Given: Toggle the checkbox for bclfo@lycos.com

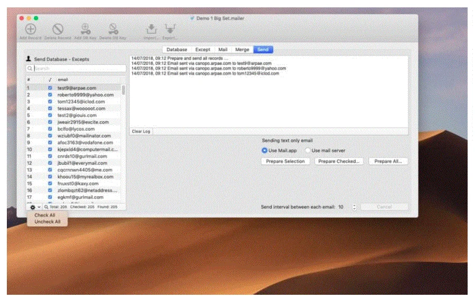Looking at the screenshot, I should tap(50, 129).
